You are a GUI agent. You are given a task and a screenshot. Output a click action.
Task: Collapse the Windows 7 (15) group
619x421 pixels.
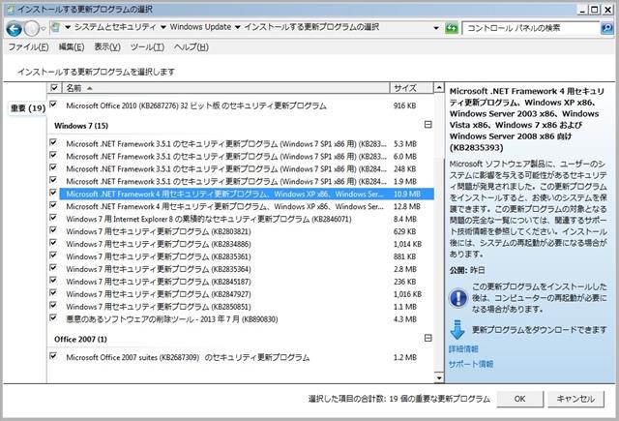pos(427,125)
